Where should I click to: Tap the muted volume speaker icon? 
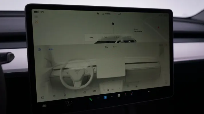(149, 91)
